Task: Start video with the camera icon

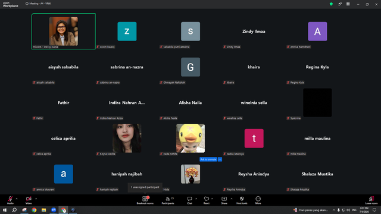Action: pyautogui.click(x=29, y=199)
